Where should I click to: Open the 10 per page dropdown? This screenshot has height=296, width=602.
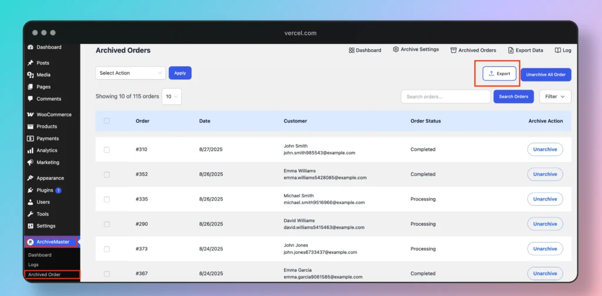tap(172, 97)
